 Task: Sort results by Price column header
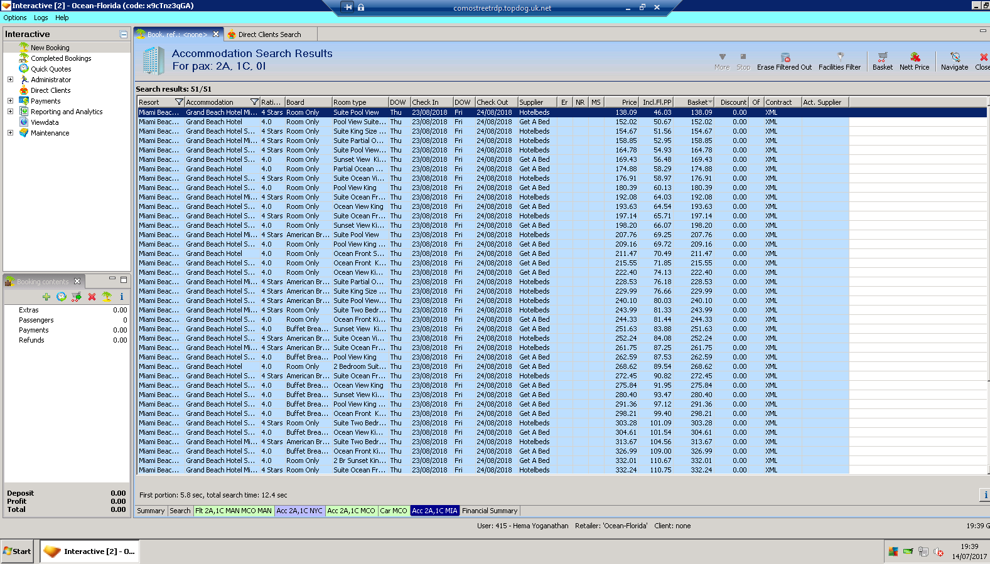pos(621,102)
